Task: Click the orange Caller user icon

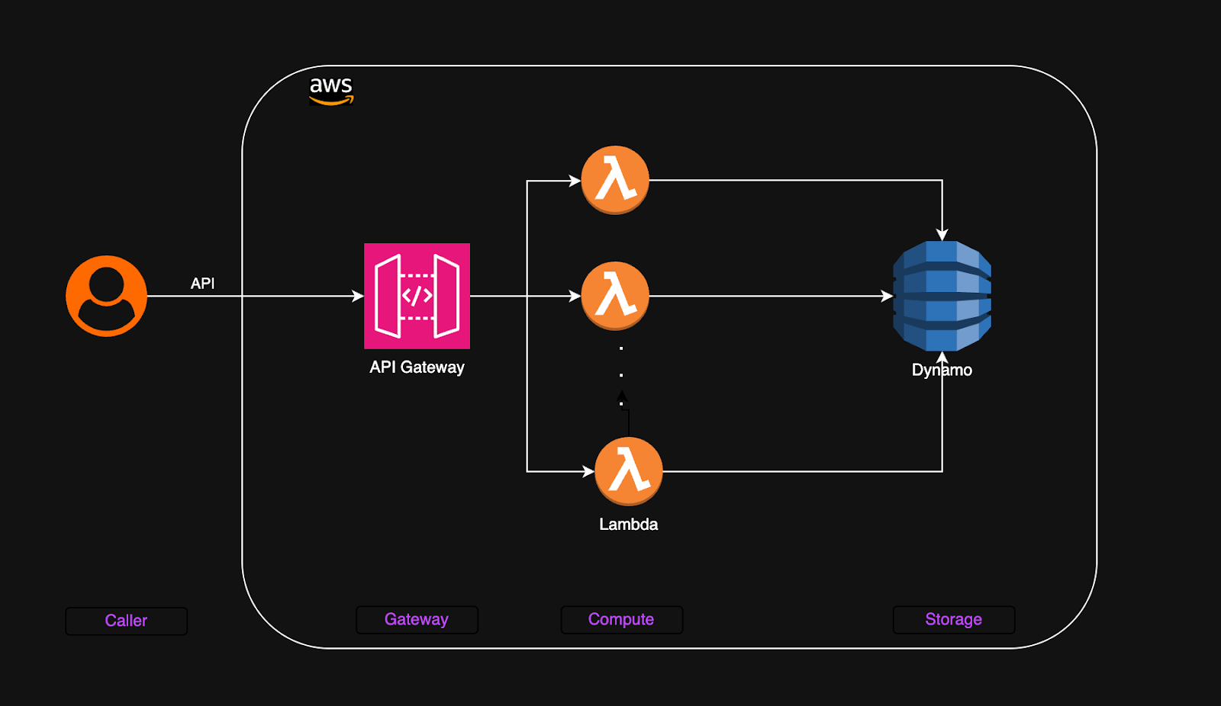Action: click(x=106, y=296)
